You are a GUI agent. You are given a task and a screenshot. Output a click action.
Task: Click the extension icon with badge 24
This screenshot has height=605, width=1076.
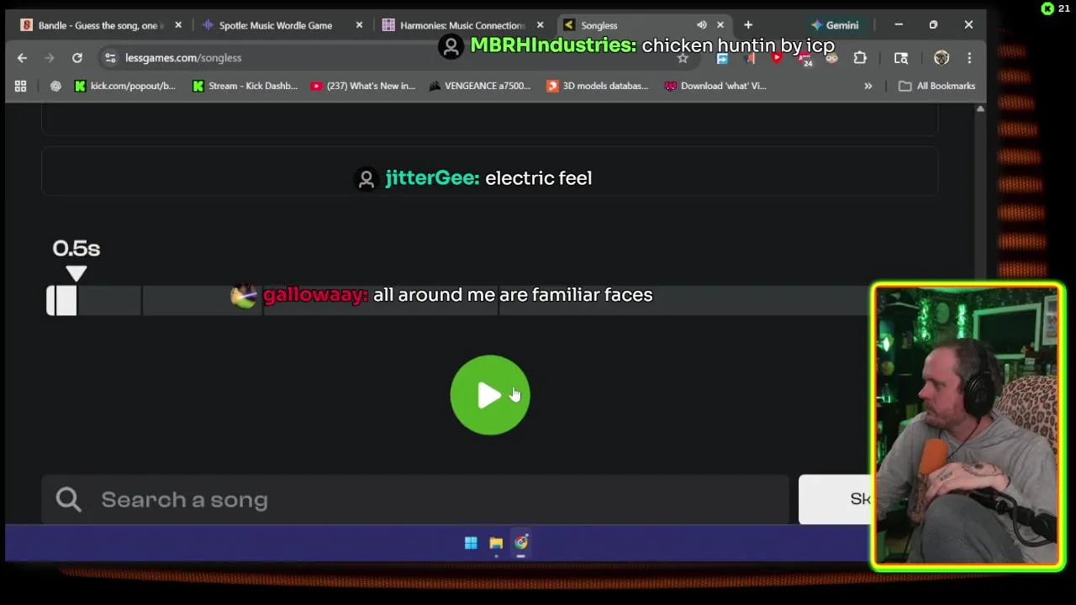(805, 59)
